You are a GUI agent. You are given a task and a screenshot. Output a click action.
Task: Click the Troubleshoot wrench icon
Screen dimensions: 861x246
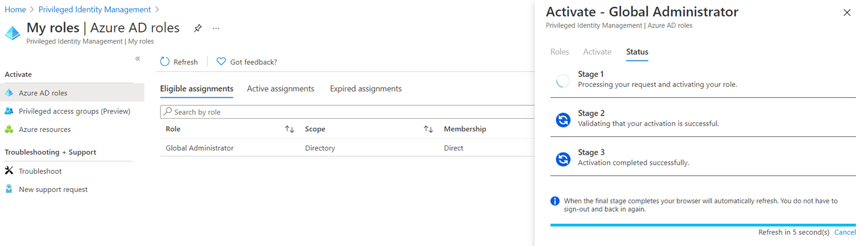click(9, 170)
